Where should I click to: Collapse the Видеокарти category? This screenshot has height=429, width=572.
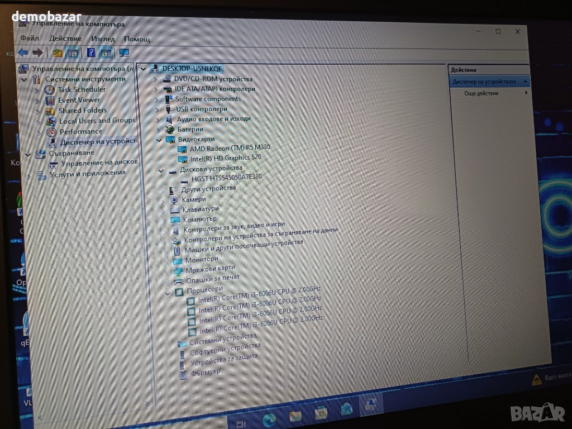tap(158, 139)
